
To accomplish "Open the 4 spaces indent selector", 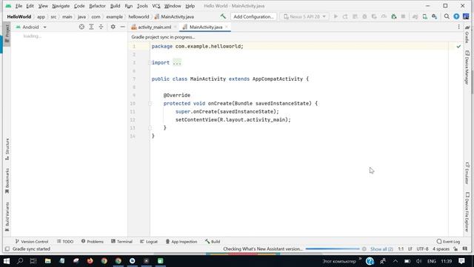I will [441, 249].
